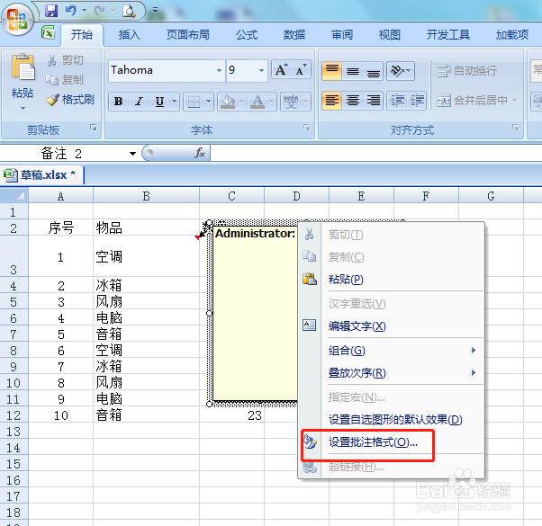
Task: Select the 草稿.xlsx workbook tab
Action: click(42, 175)
